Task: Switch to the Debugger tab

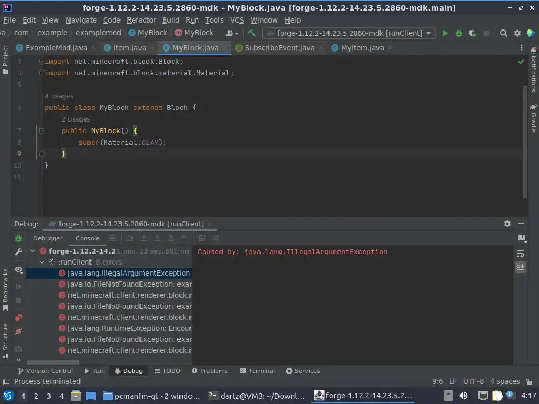Action: tap(48, 238)
